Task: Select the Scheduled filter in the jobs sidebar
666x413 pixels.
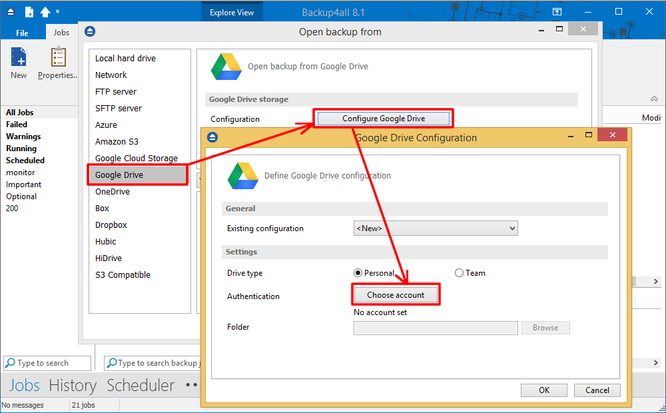Action: (25, 160)
